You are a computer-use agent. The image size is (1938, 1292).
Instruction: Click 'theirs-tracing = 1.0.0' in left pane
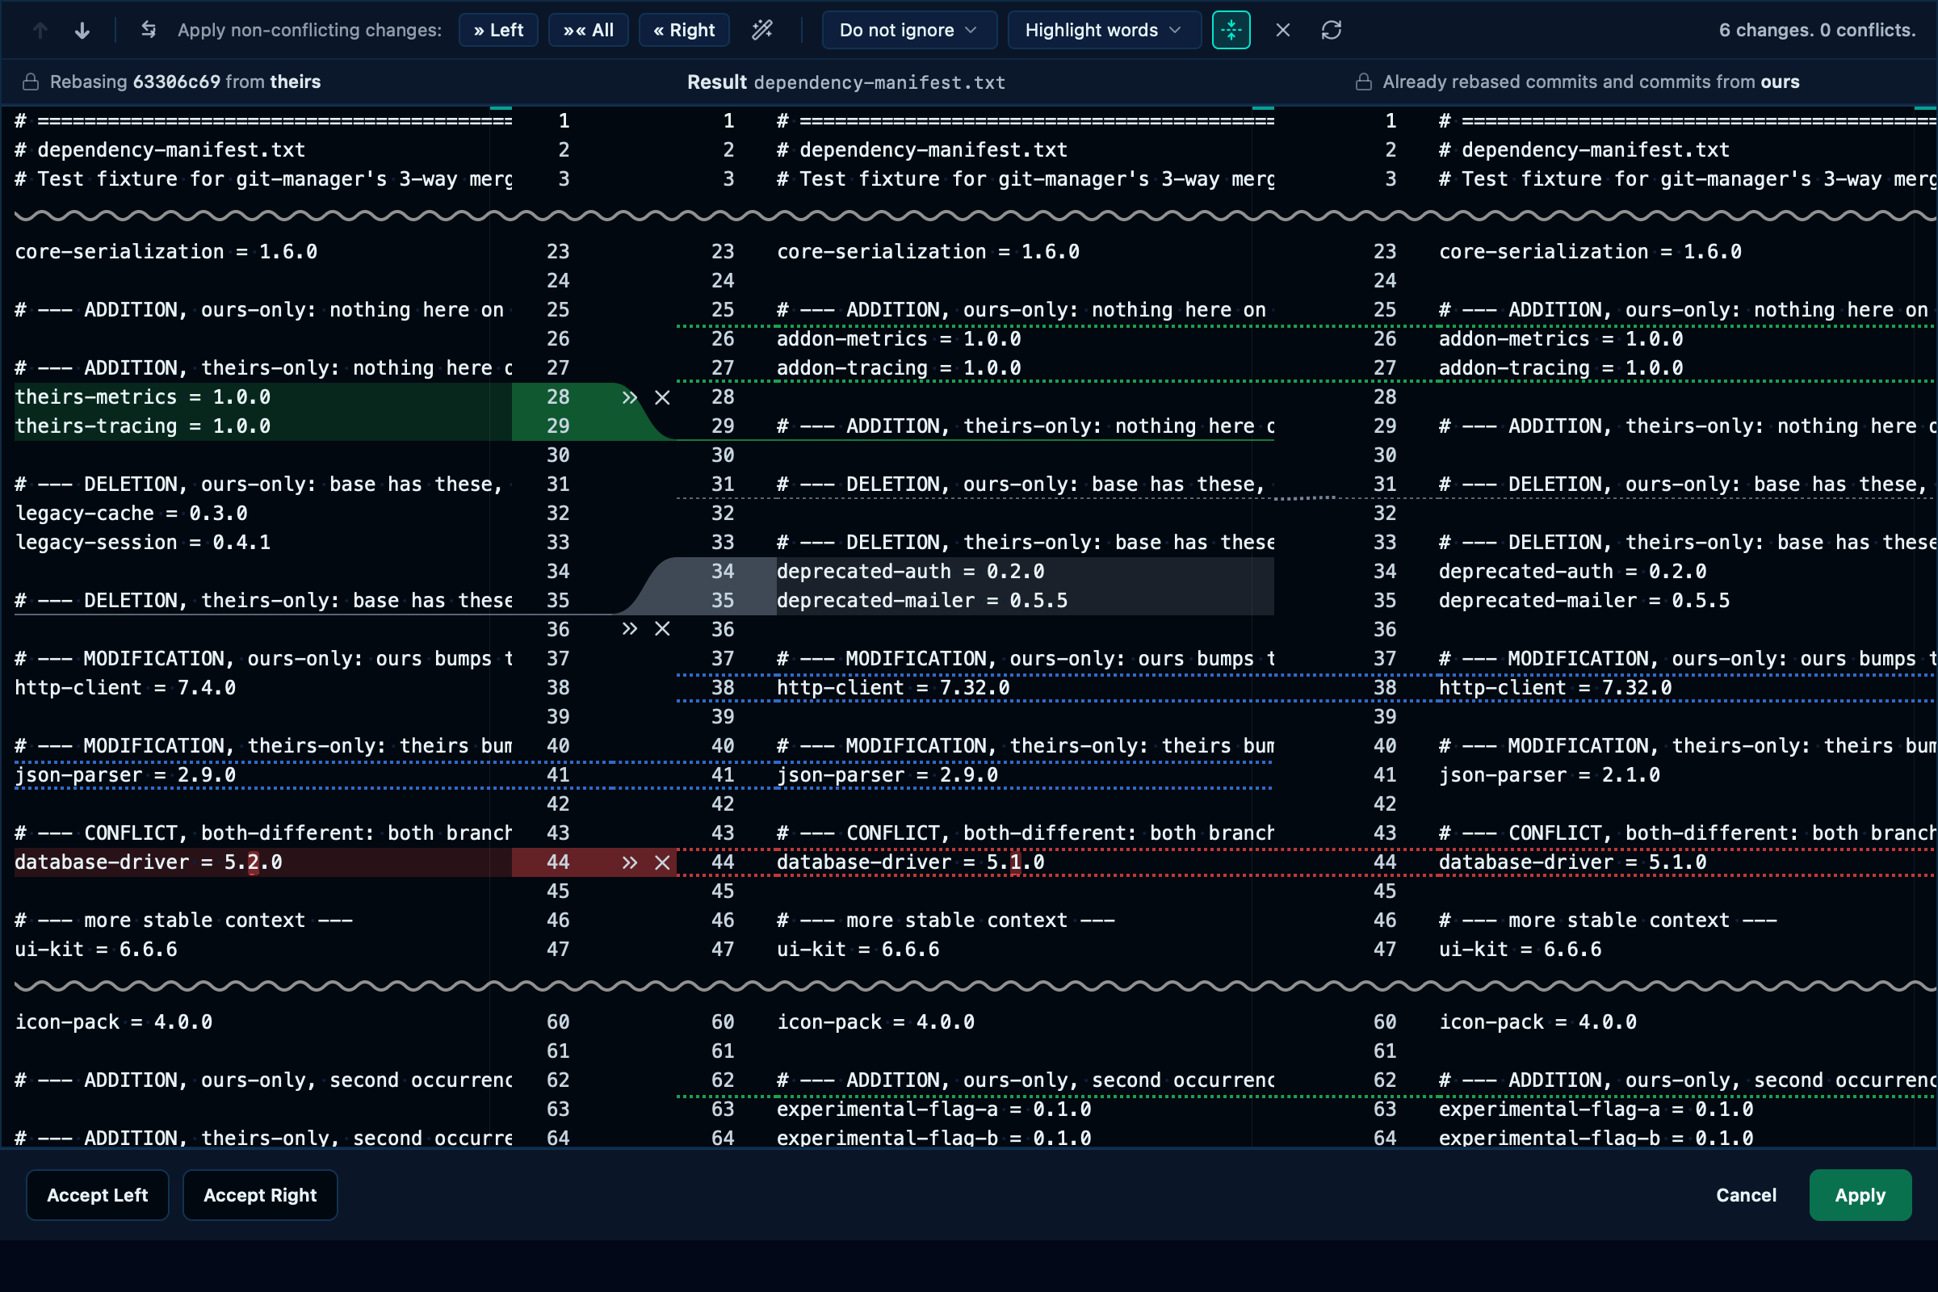[143, 426]
